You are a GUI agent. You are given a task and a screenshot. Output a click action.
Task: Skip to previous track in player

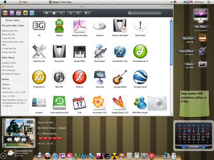pos(9,139)
